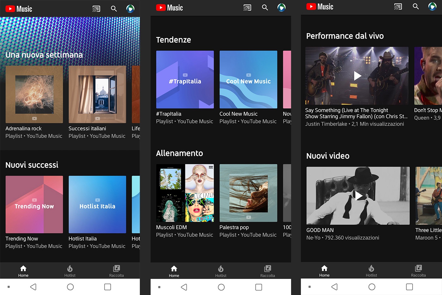
Task: Click the Trending Now caption below tile
Action: [22, 238]
